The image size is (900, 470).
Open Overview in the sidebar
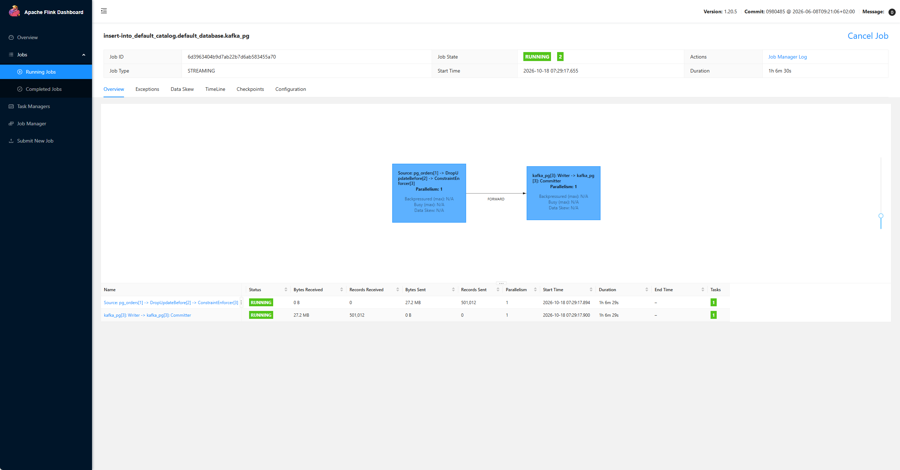click(46, 37)
